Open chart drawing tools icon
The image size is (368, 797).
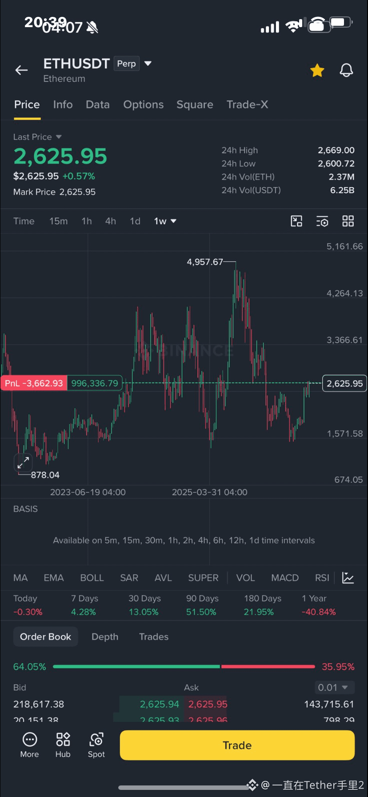pyautogui.click(x=296, y=221)
